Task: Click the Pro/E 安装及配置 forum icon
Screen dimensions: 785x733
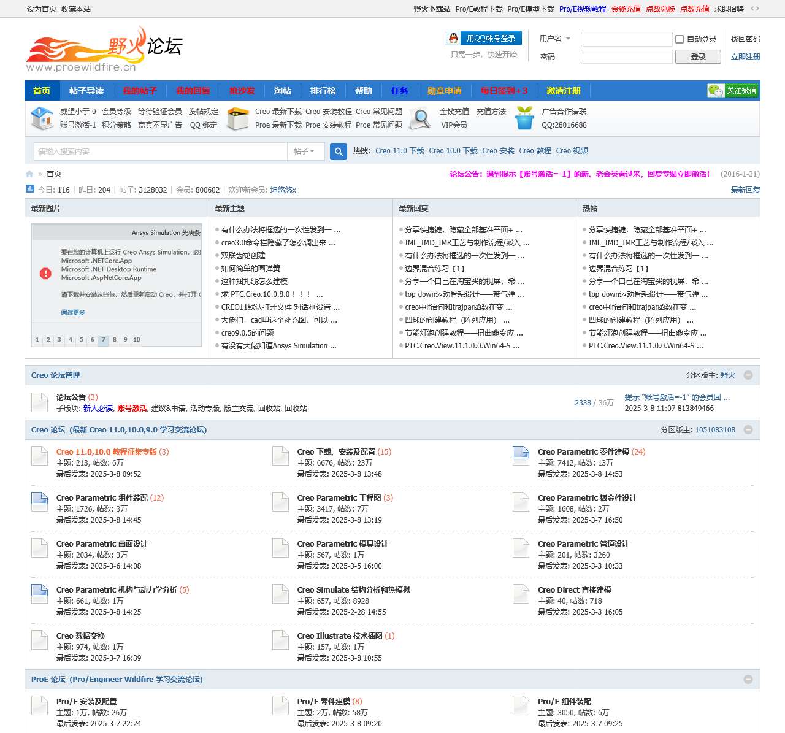Action: point(39,706)
